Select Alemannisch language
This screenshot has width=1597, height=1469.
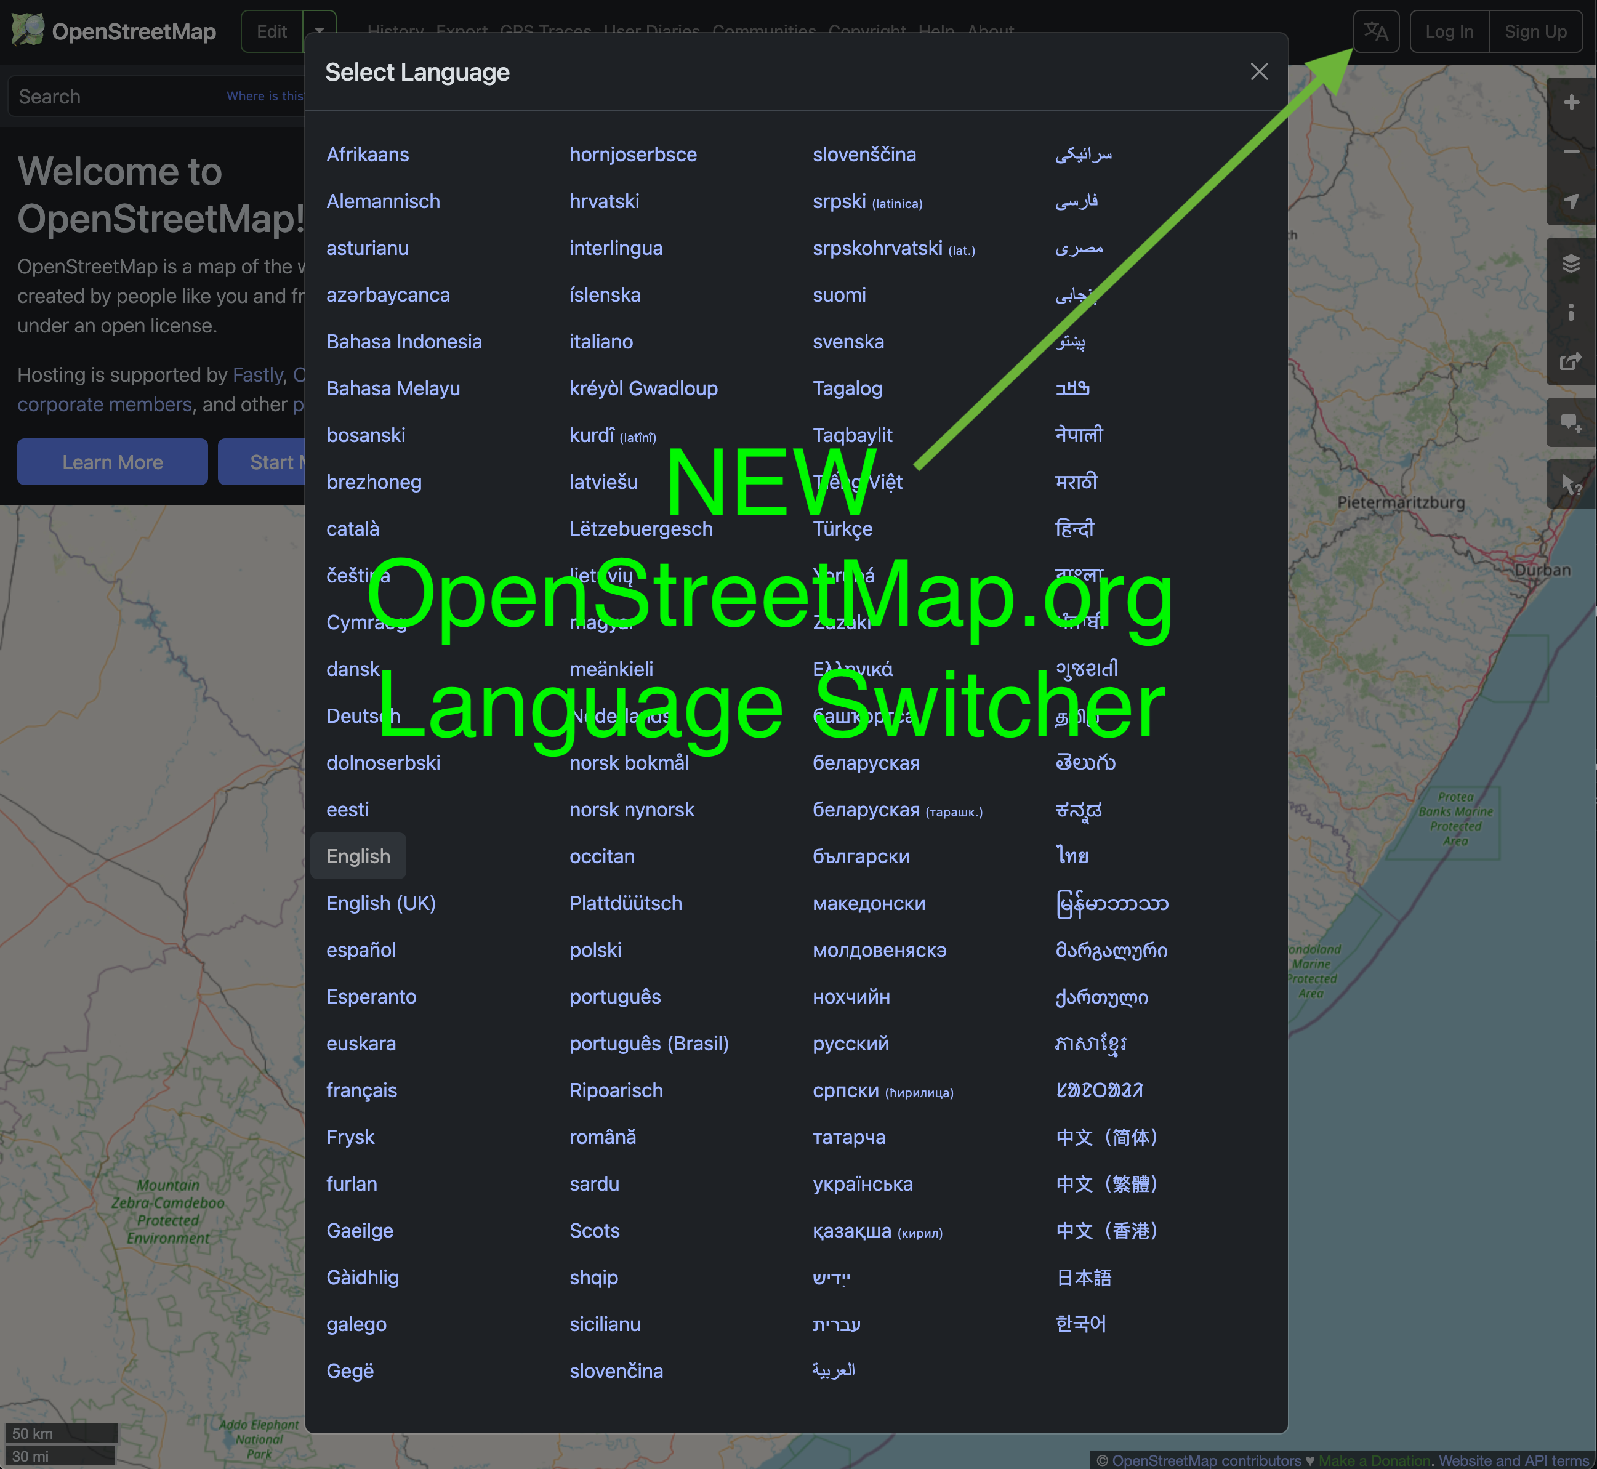[382, 201]
